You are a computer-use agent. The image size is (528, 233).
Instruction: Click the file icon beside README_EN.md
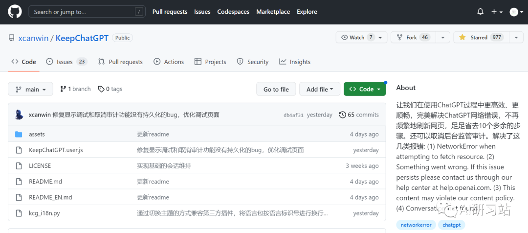click(x=19, y=197)
